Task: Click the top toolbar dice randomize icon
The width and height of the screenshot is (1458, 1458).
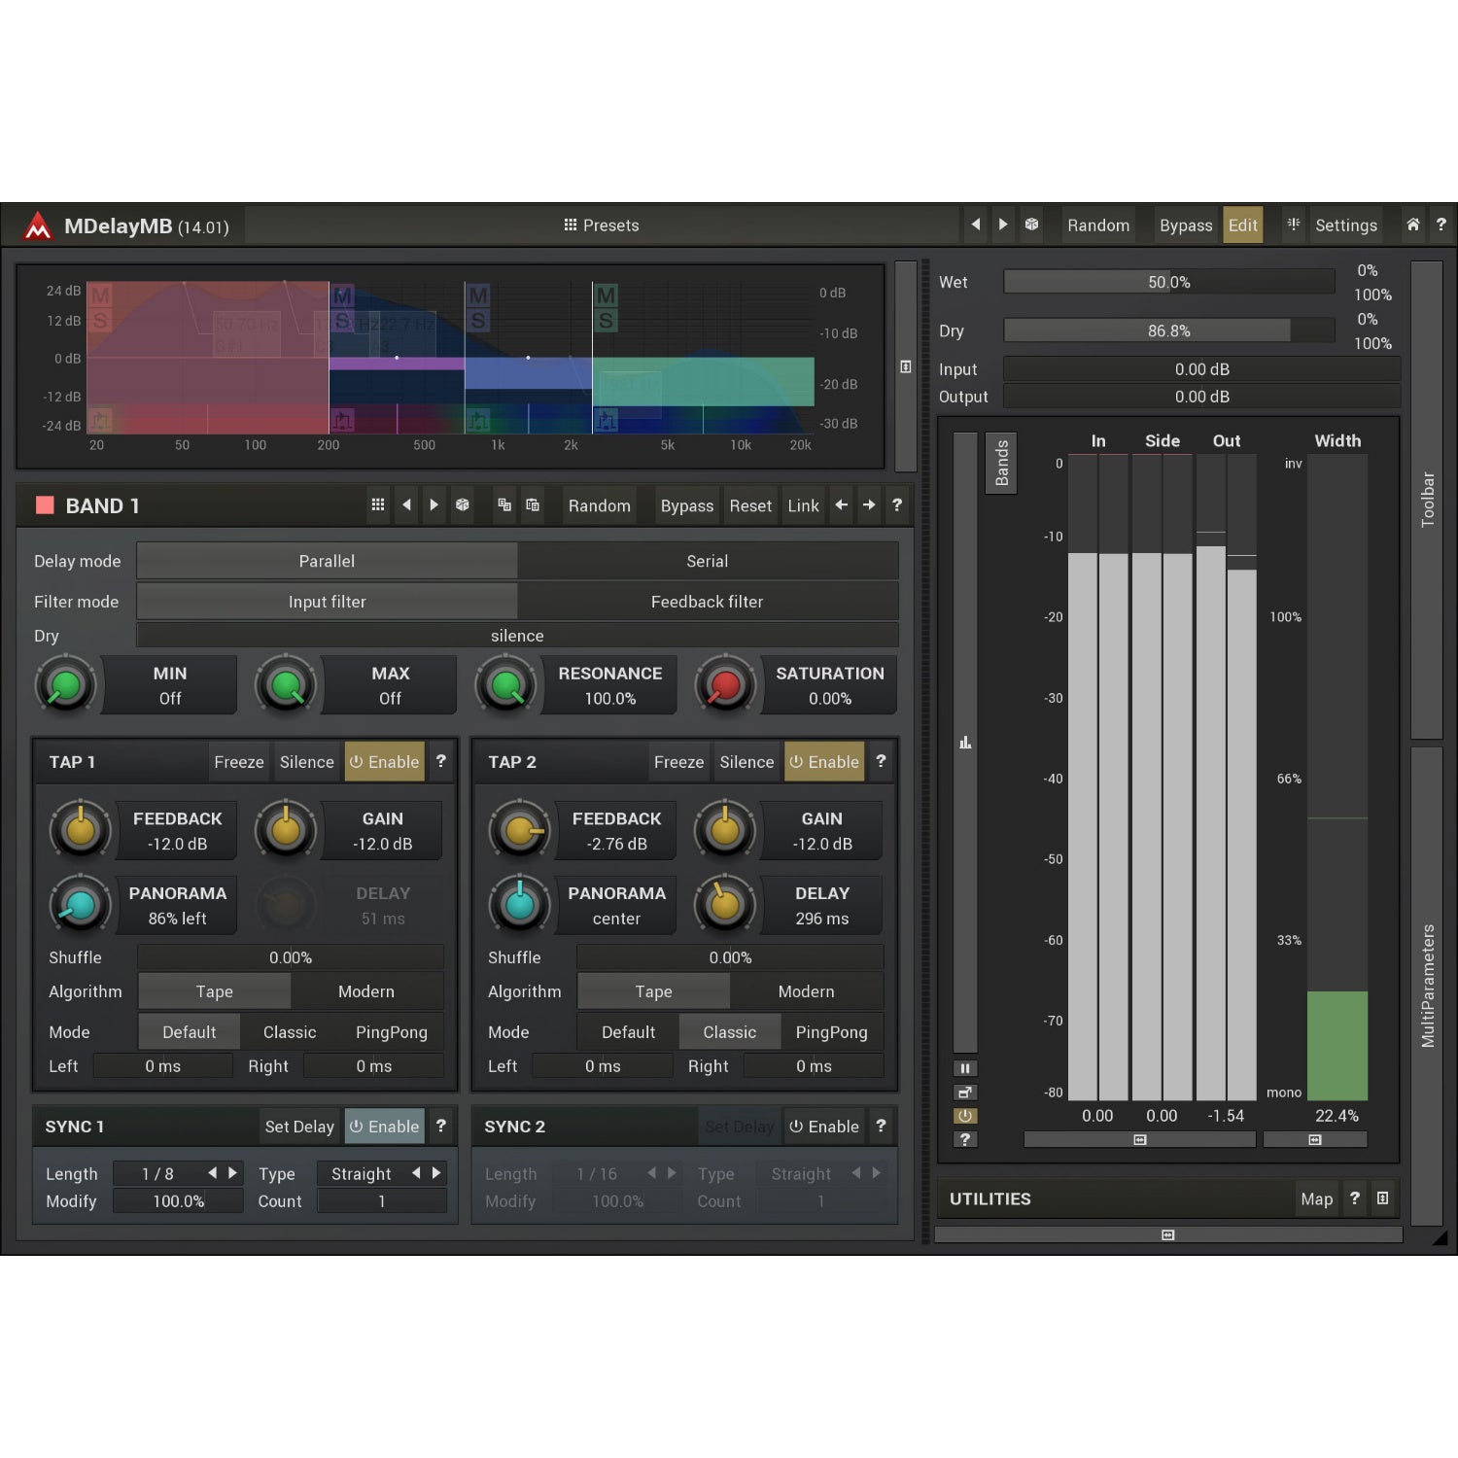Action: (x=1031, y=225)
